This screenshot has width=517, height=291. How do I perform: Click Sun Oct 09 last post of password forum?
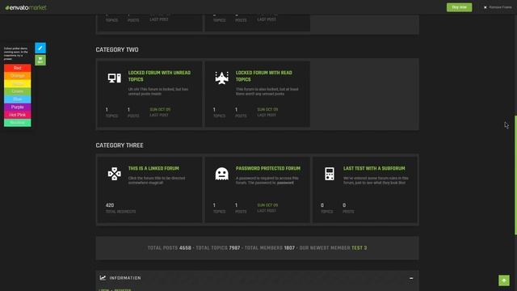(267, 205)
